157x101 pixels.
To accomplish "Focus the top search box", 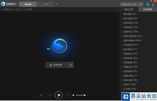I will (x=129, y=4).
